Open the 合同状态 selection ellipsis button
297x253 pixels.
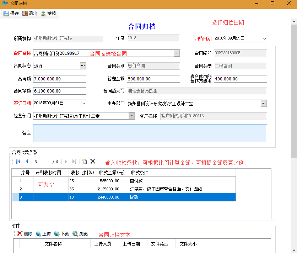tap(83, 65)
